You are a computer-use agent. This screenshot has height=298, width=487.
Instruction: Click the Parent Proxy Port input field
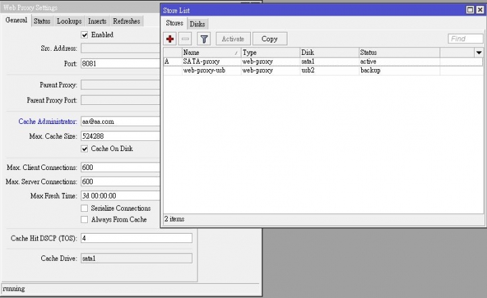[120, 100]
